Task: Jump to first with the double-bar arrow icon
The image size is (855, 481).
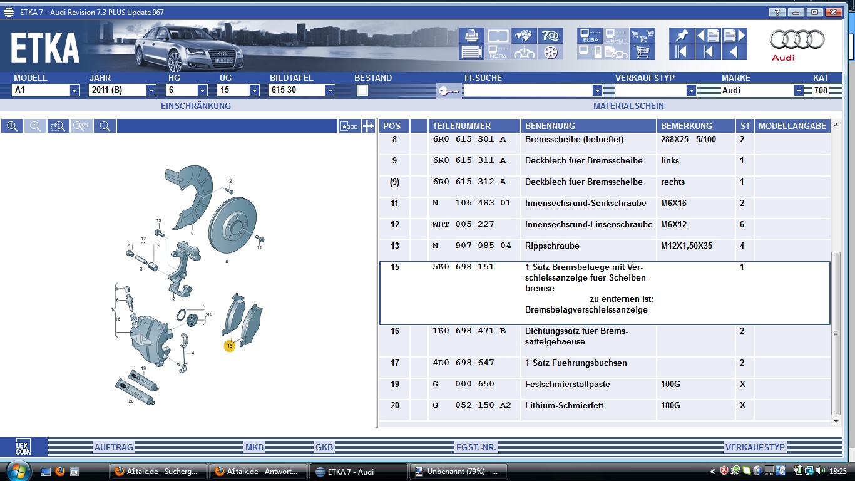Action: click(x=682, y=52)
